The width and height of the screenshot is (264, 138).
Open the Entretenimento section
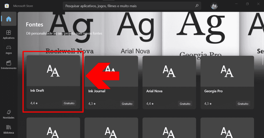coord(9,65)
